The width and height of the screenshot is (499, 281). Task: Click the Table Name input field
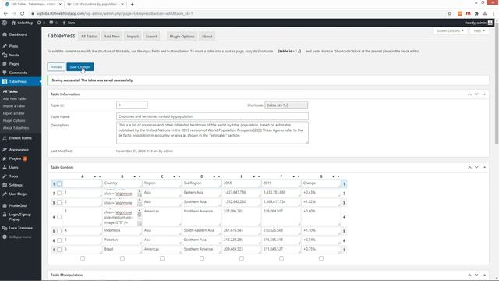212,116
